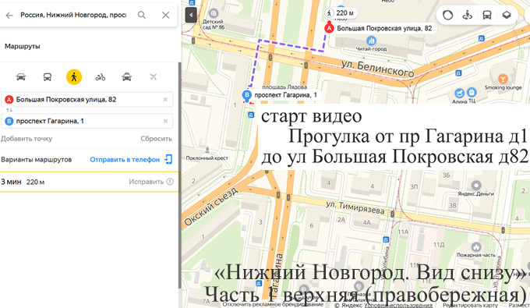Select the bicycle route mode icon
The height and width of the screenshot is (308, 530).
pyautogui.click(x=100, y=77)
